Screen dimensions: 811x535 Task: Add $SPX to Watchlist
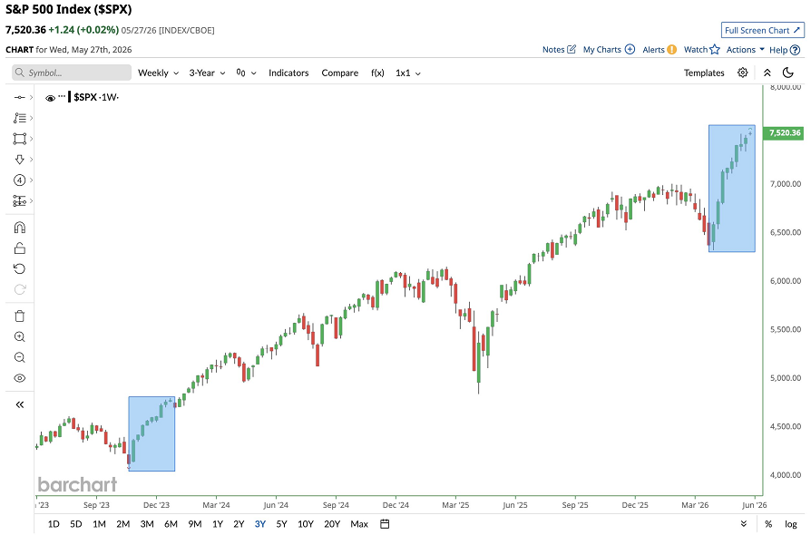[702, 50]
